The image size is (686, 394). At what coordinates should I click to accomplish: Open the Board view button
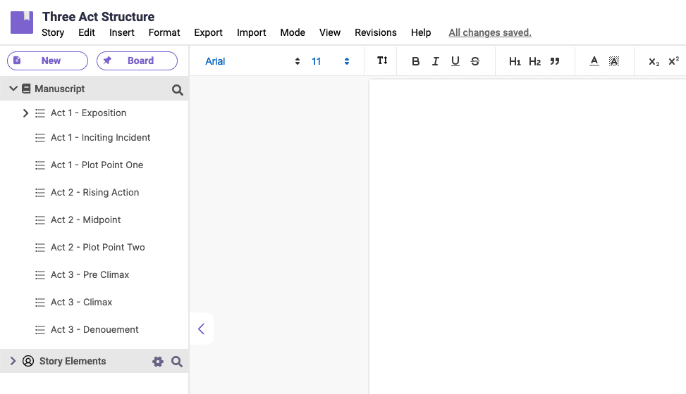[137, 61]
